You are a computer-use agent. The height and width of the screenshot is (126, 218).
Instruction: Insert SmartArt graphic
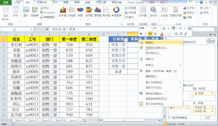47,13
